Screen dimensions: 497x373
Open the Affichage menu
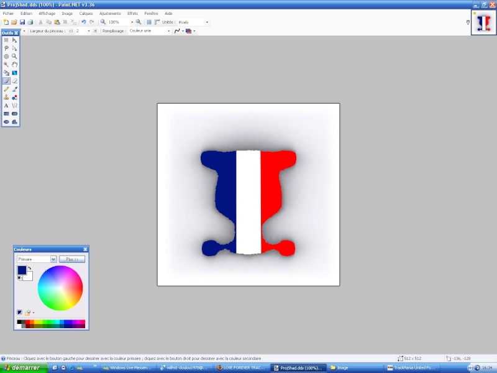coord(47,14)
